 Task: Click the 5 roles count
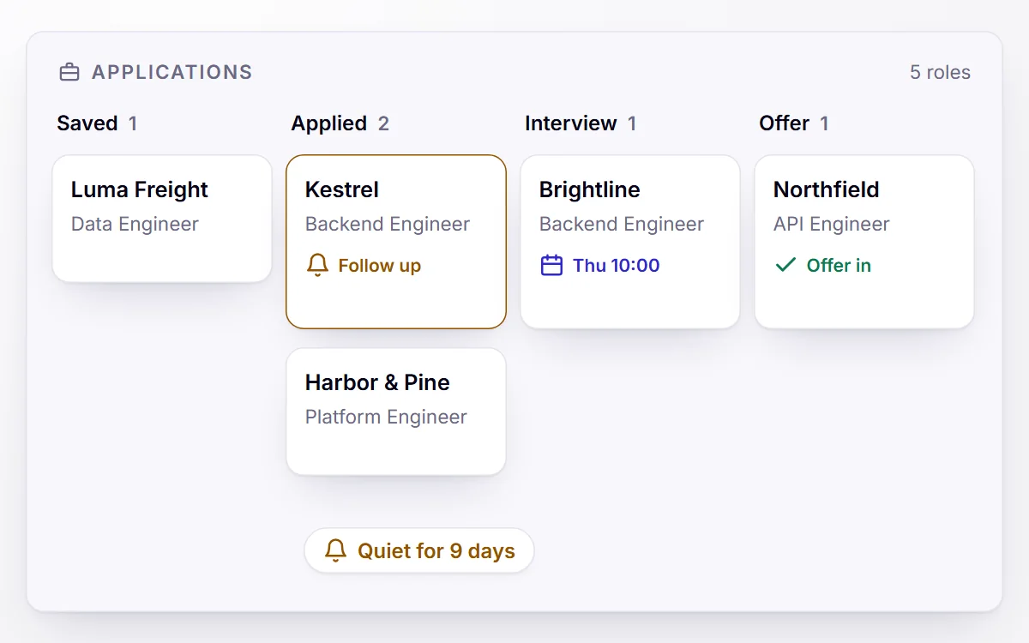pos(941,72)
